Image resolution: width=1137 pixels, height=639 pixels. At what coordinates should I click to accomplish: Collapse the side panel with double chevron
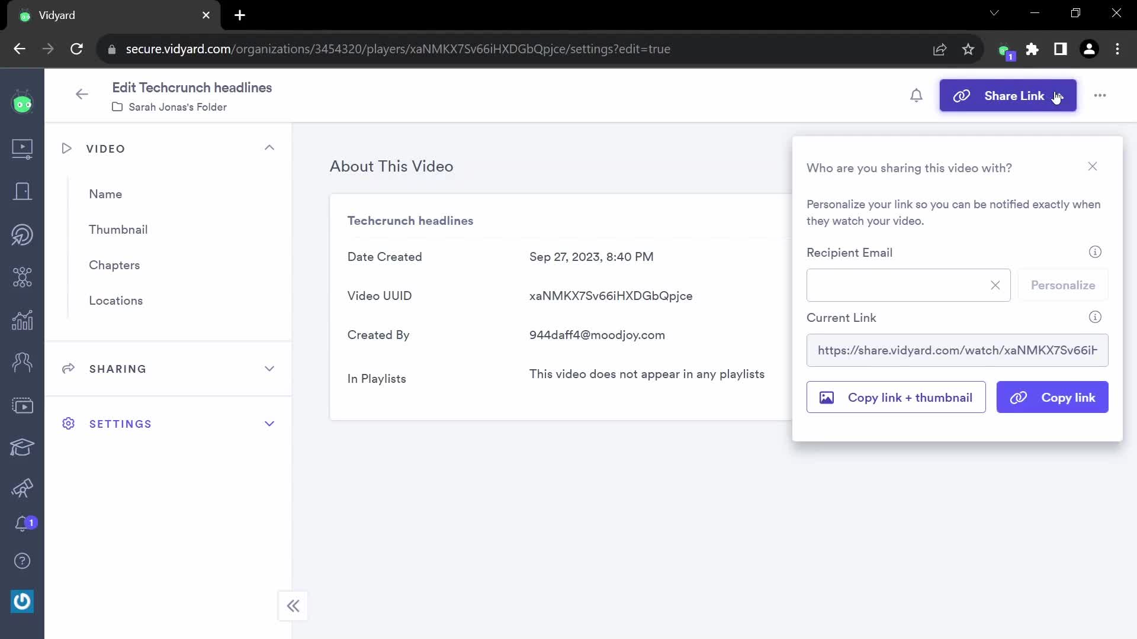pyautogui.click(x=293, y=606)
